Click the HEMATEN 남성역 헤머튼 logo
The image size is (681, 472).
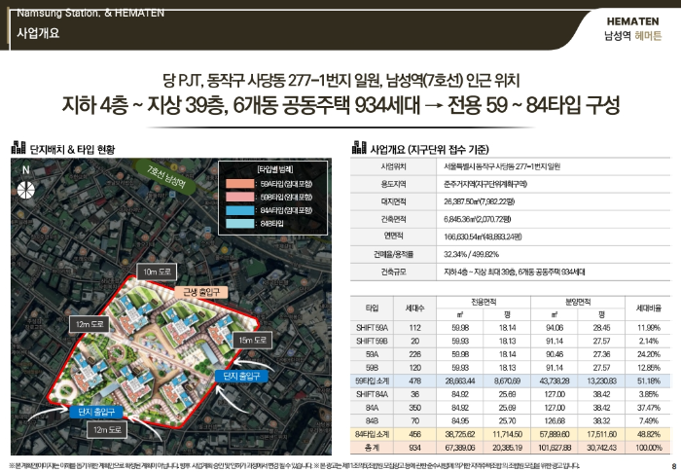click(x=632, y=28)
